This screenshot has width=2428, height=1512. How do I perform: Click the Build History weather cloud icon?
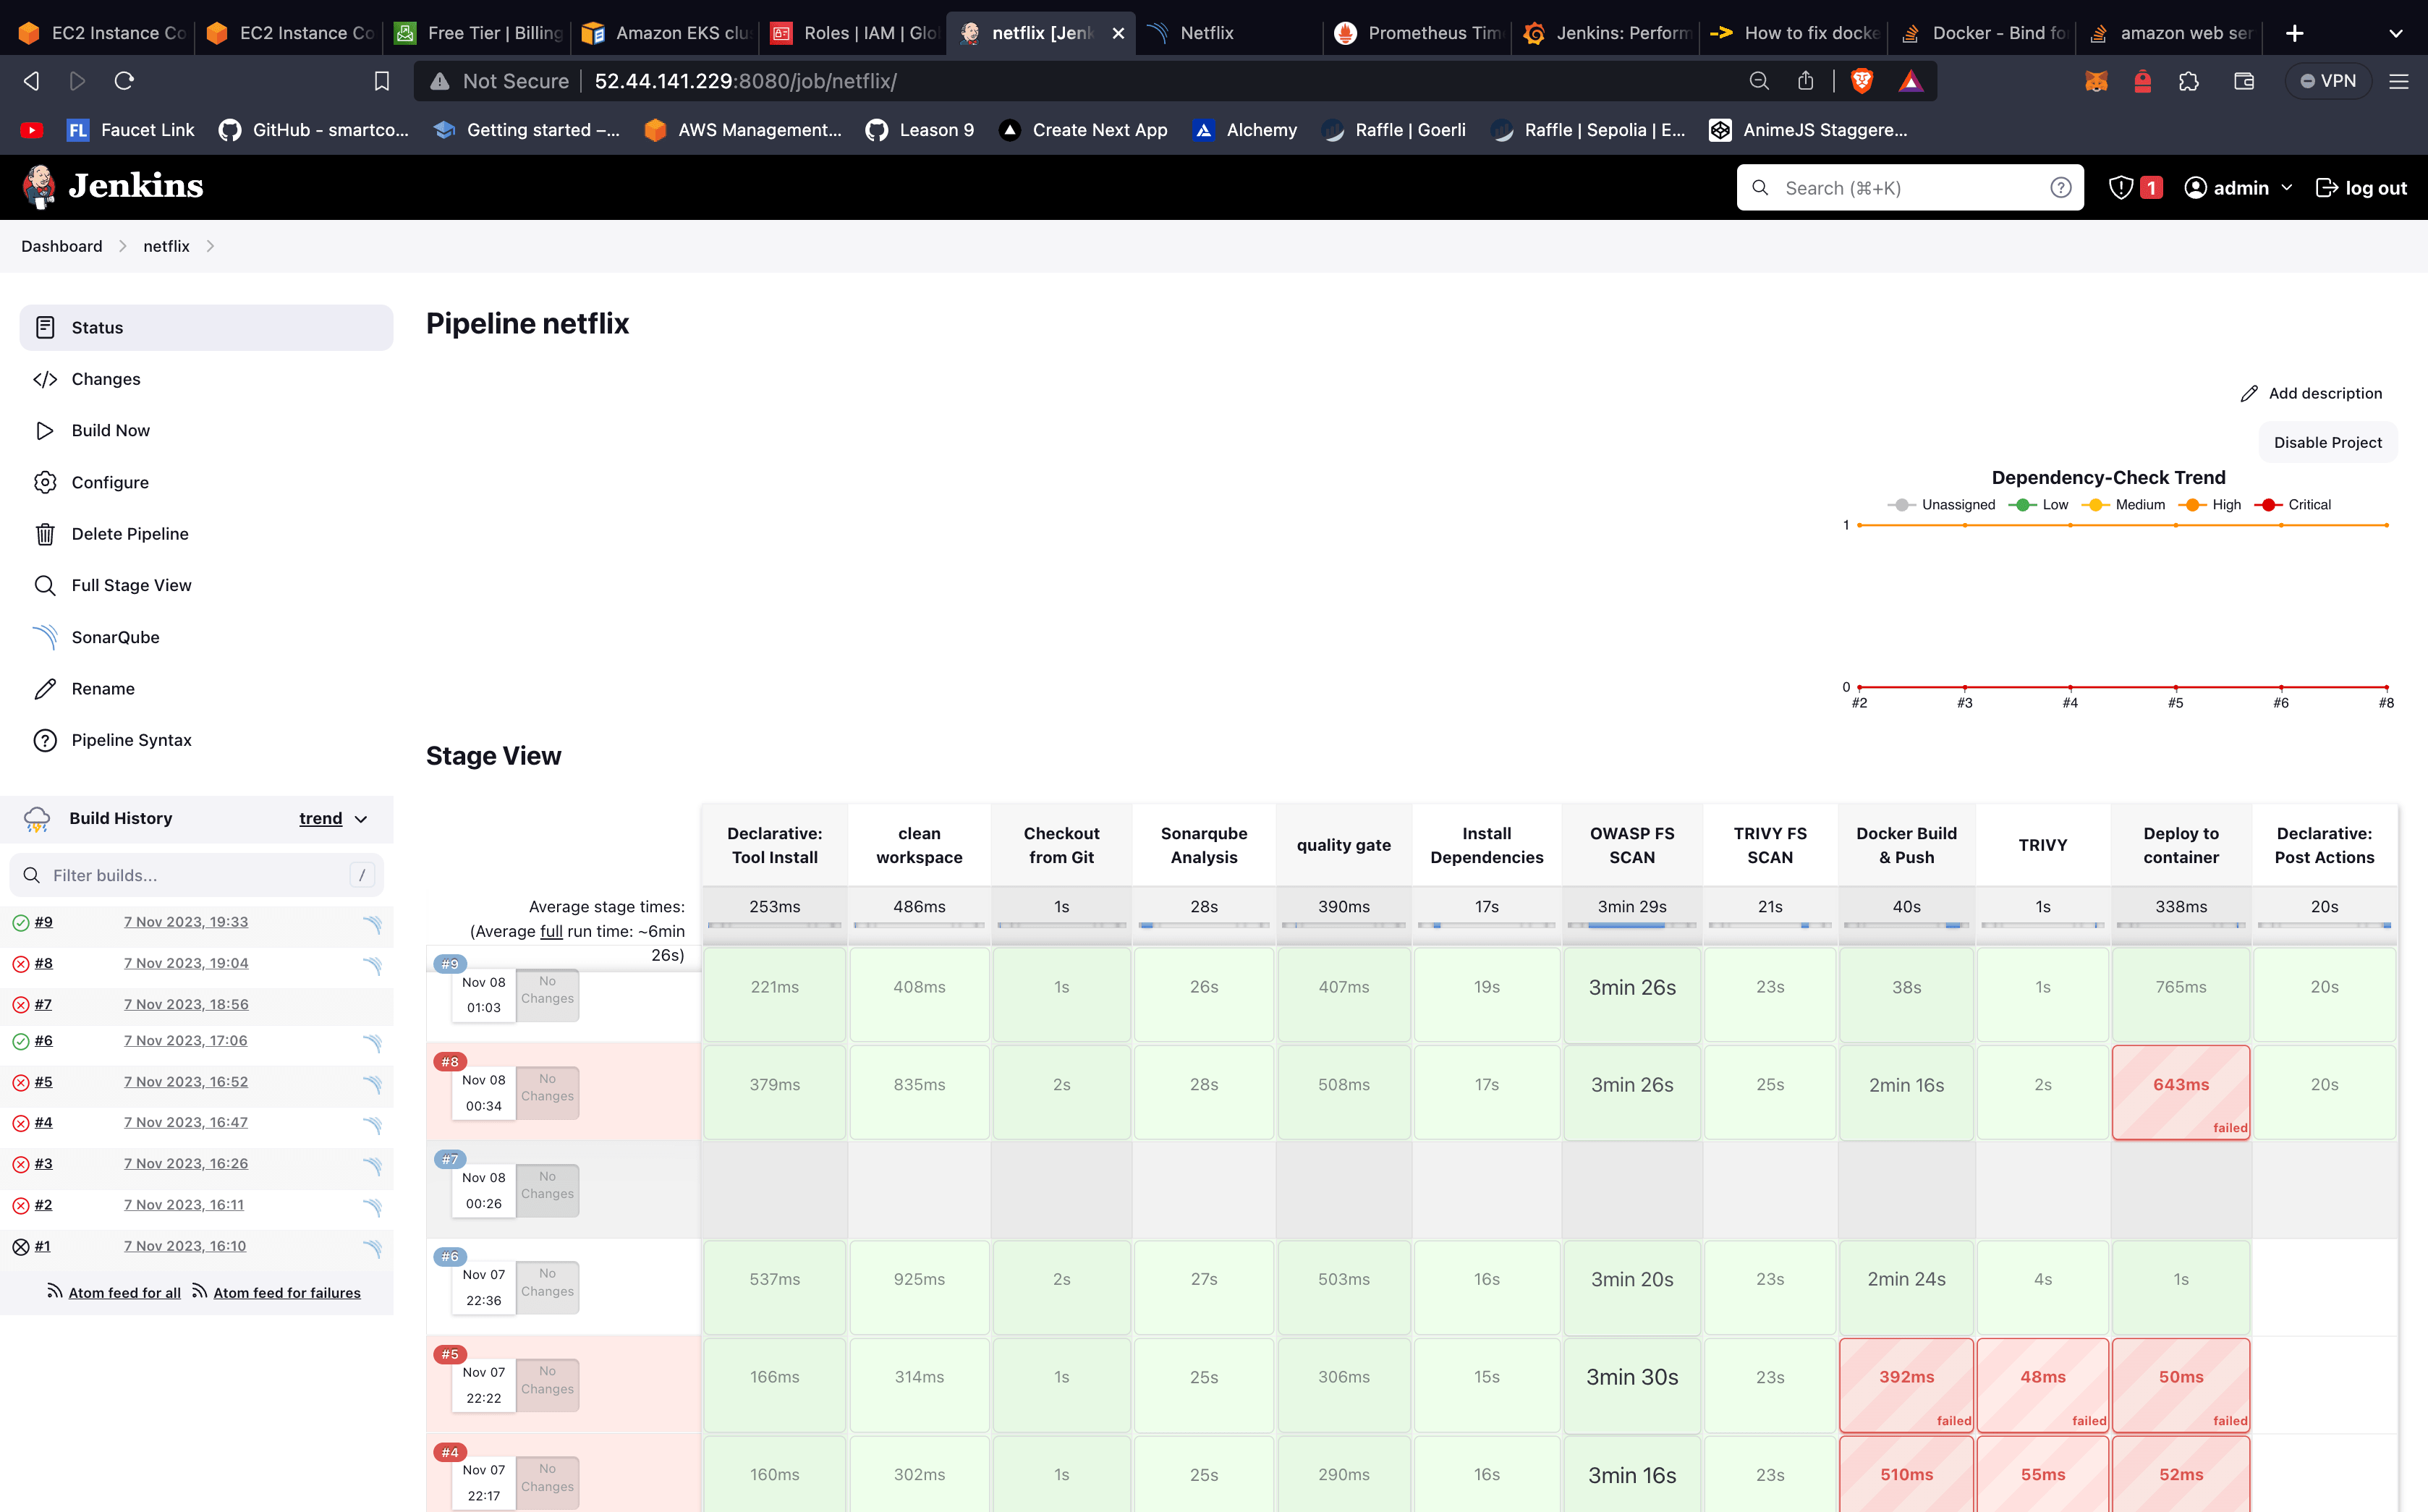point(37,819)
